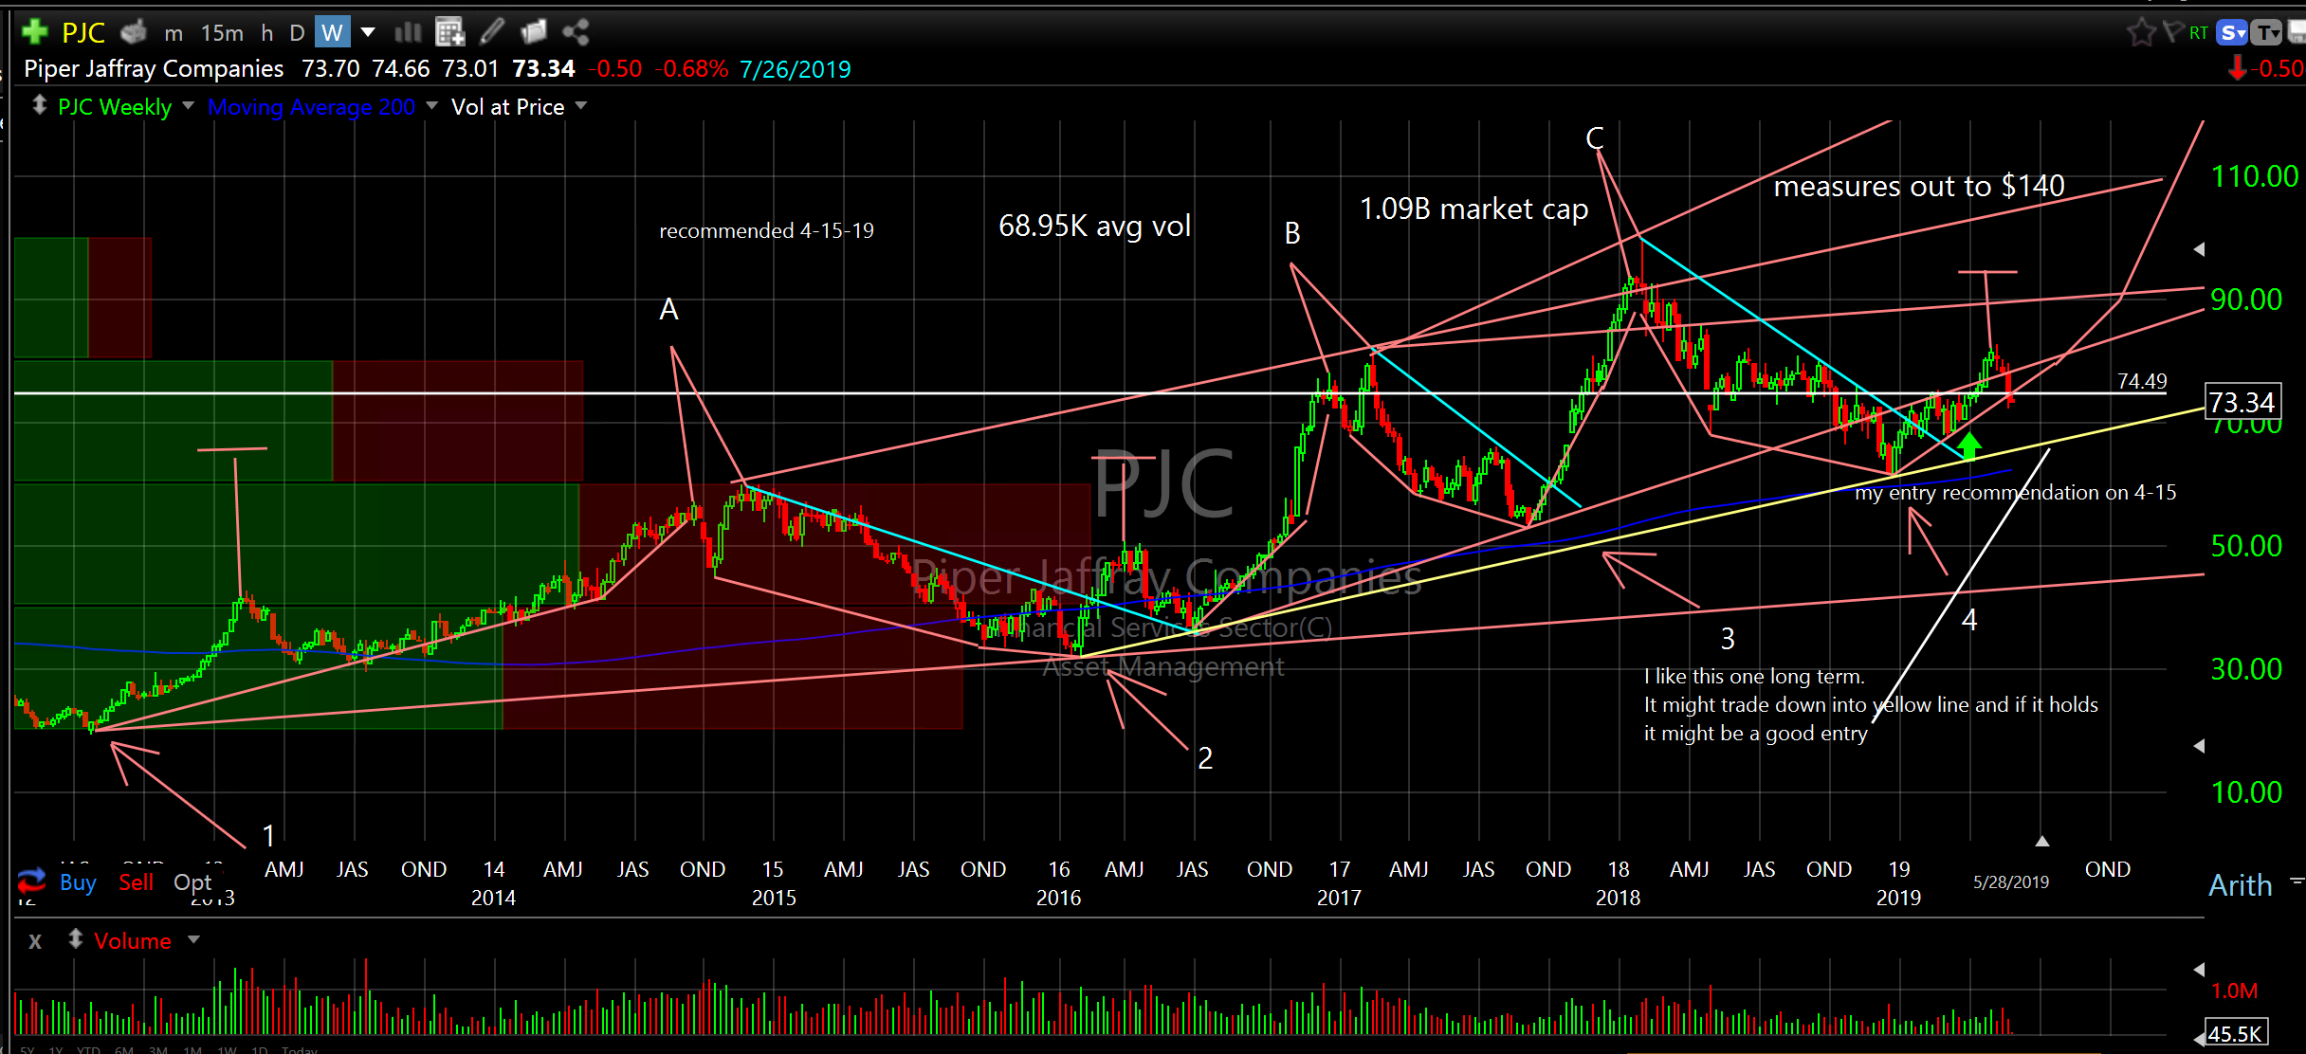Expand the time frame dropdown arrow
Image resolution: width=2306 pixels, height=1054 pixels.
(368, 33)
